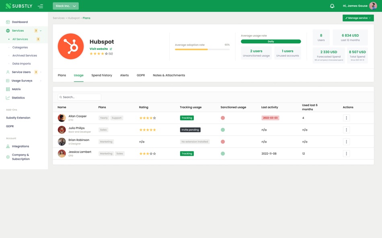Click the Visit website link
Viewport: 382px width, 238px height.
[x=99, y=49]
